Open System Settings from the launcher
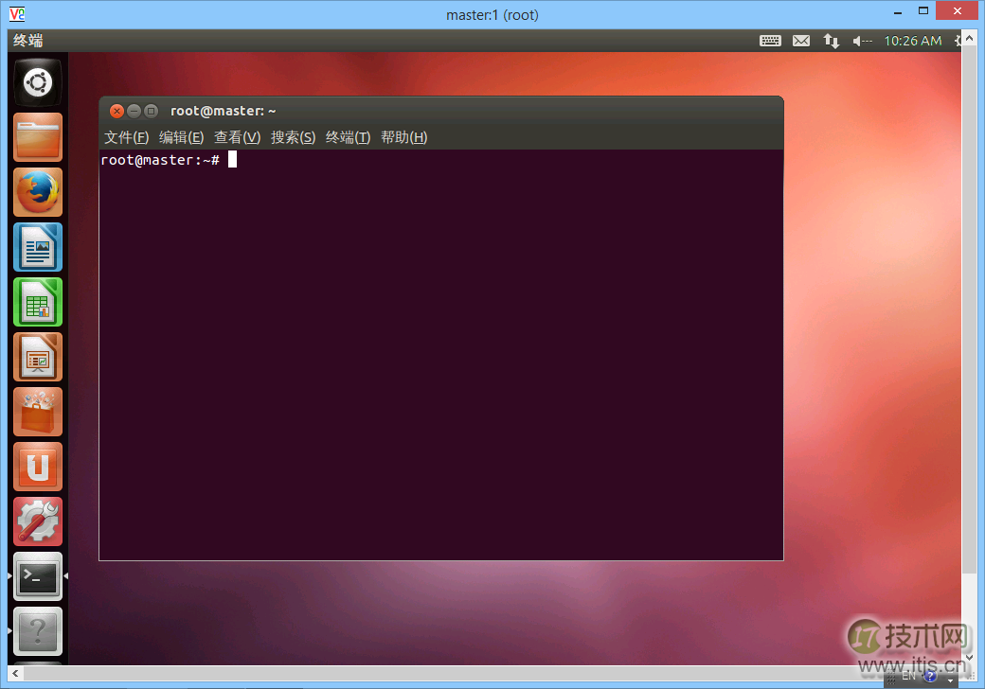The width and height of the screenshot is (985, 689). (38, 521)
